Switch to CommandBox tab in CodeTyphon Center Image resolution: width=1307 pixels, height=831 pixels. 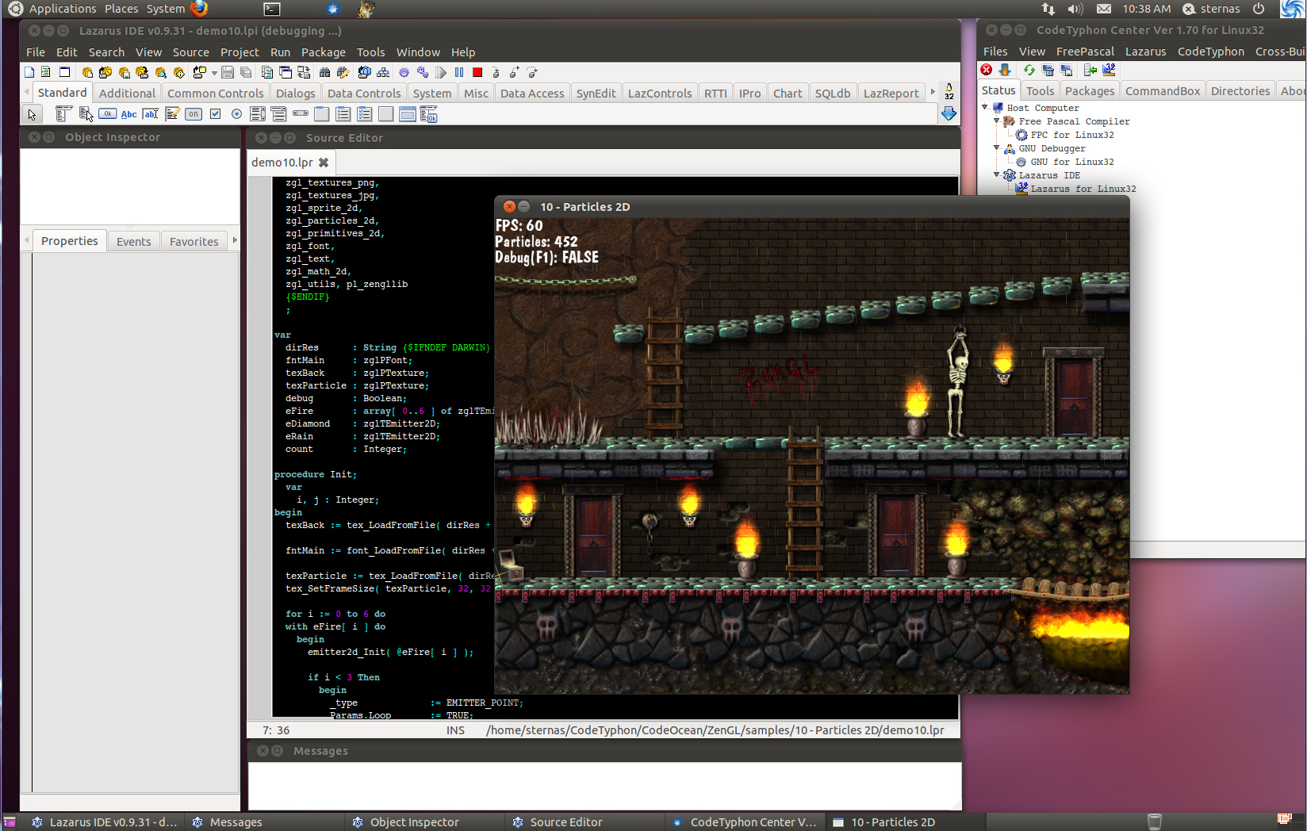pyautogui.click(x=1162, y=91)
